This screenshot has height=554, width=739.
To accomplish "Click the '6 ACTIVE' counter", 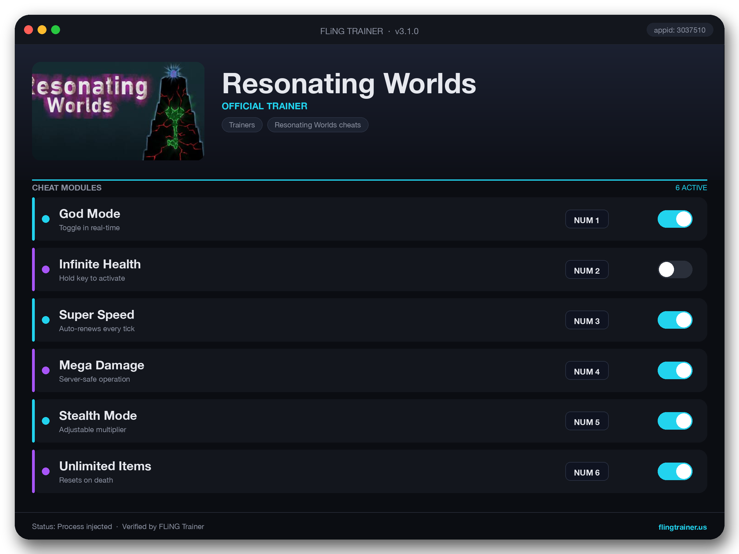I will (691, 188).
